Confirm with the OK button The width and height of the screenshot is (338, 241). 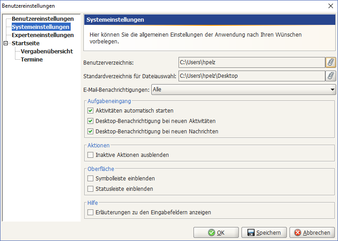(216, 232)
